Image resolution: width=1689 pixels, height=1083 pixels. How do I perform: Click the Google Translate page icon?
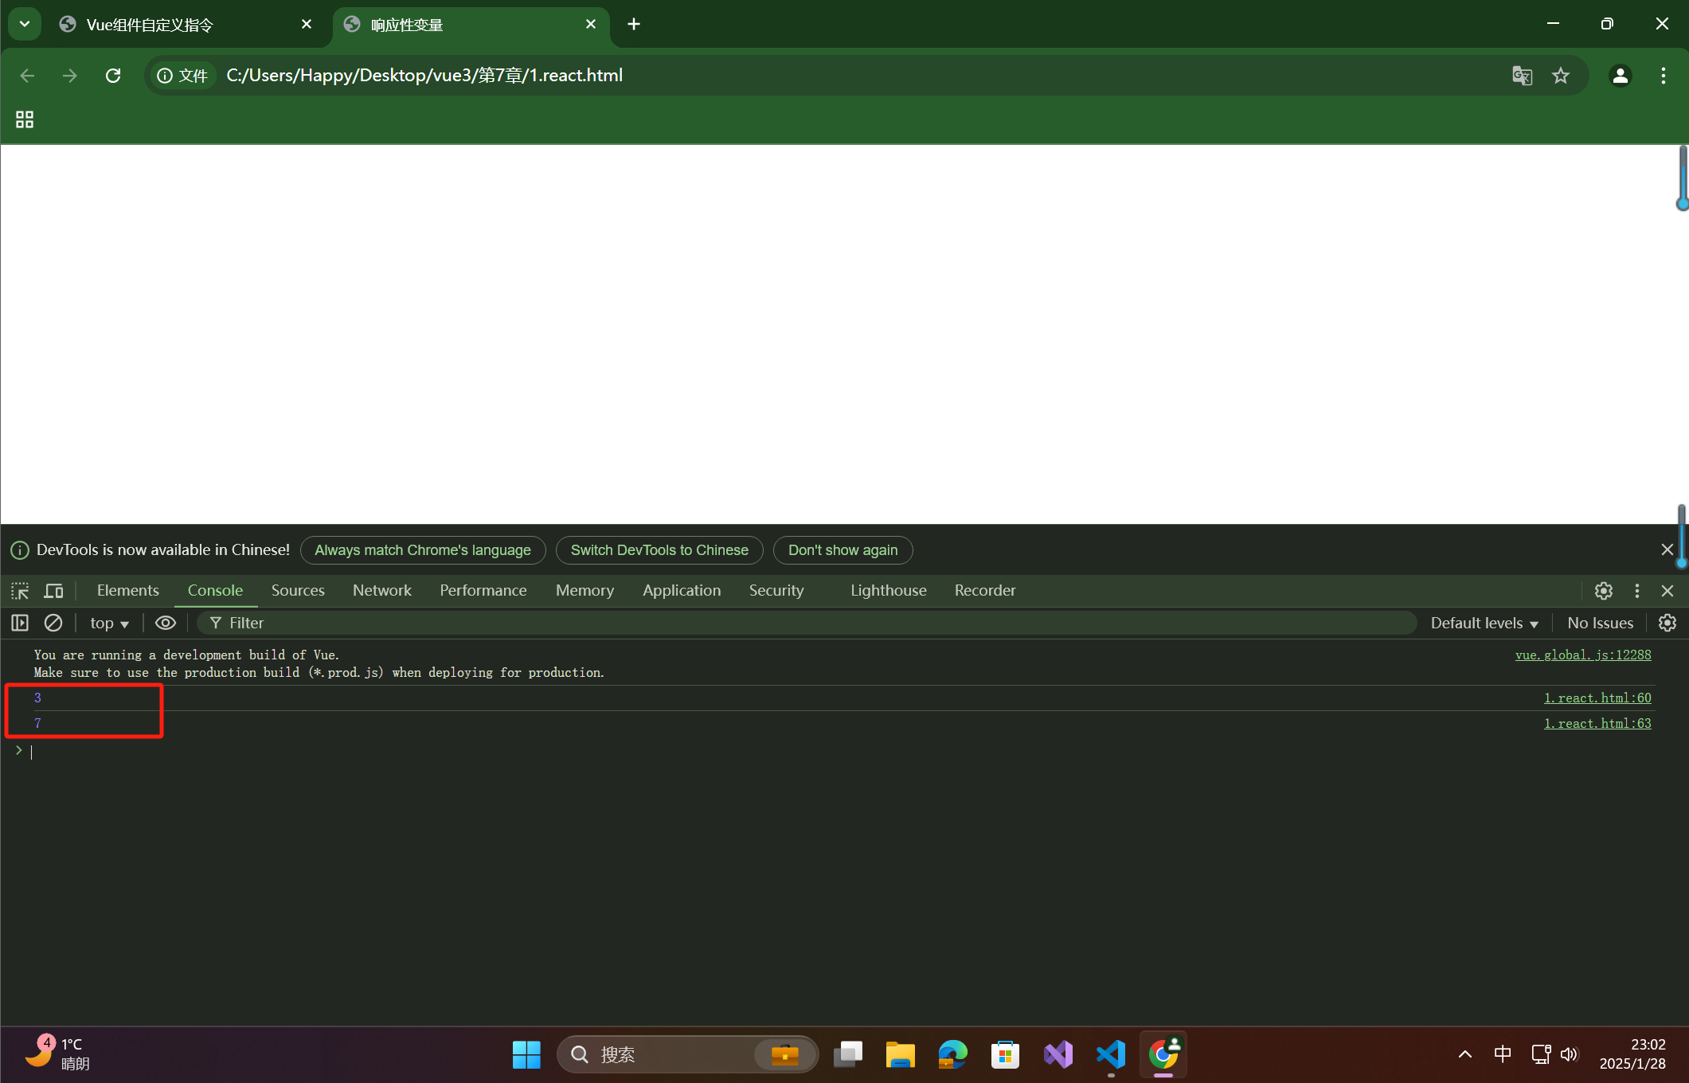click(1522, 76)
